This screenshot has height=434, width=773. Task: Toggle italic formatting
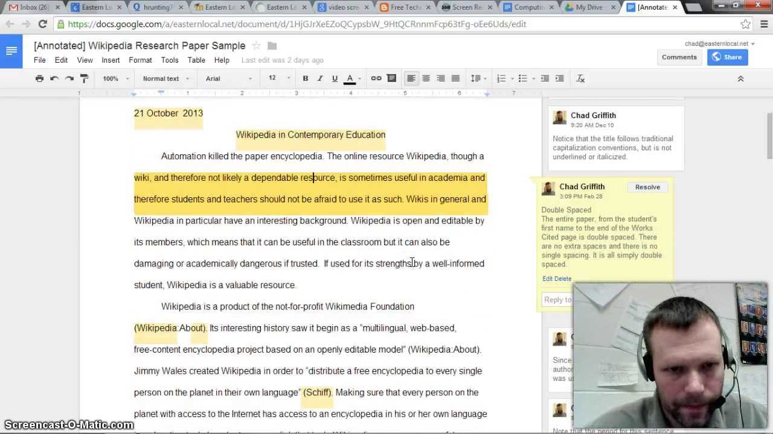click(x=320, y=78)
